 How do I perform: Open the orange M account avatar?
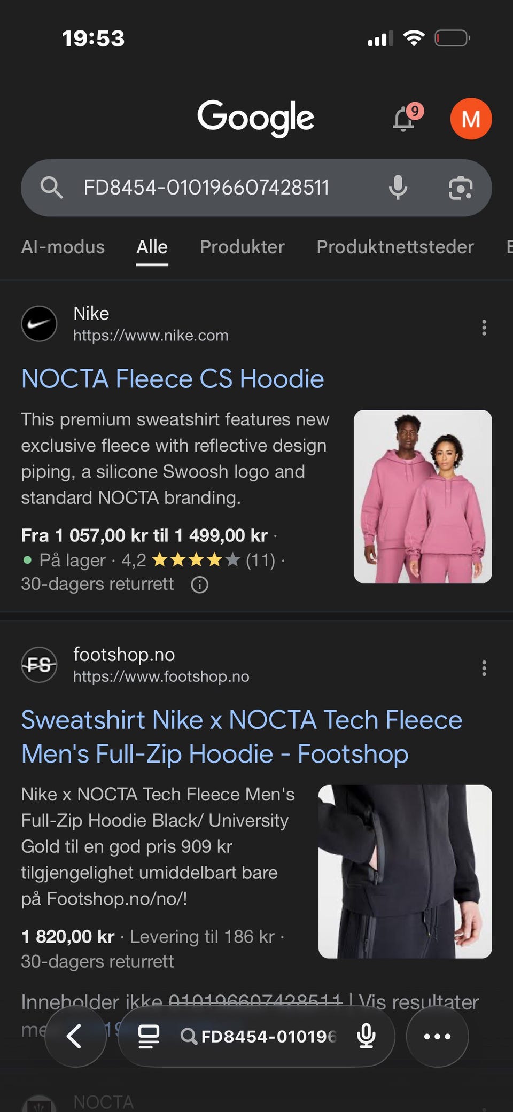click(x=470, y=119)
